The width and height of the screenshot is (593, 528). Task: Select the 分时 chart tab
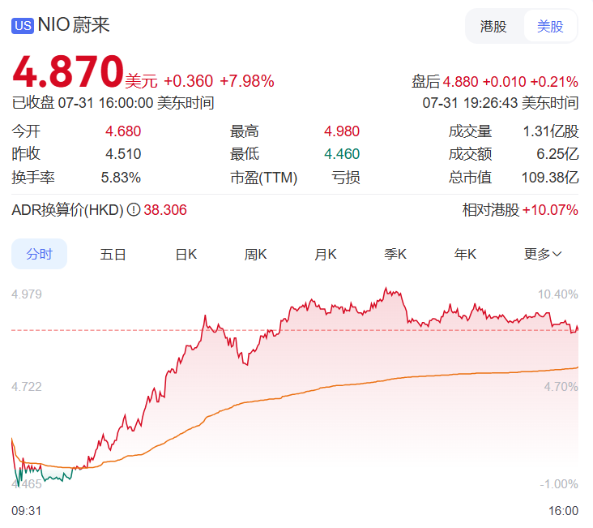tap(40, 254)
